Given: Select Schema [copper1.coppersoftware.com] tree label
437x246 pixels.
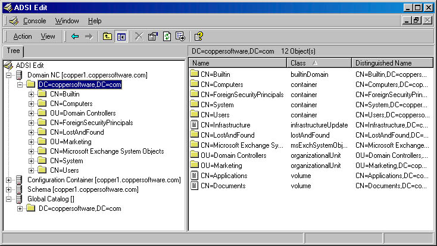Looking at the screenshot, I should tap(83, 189).
